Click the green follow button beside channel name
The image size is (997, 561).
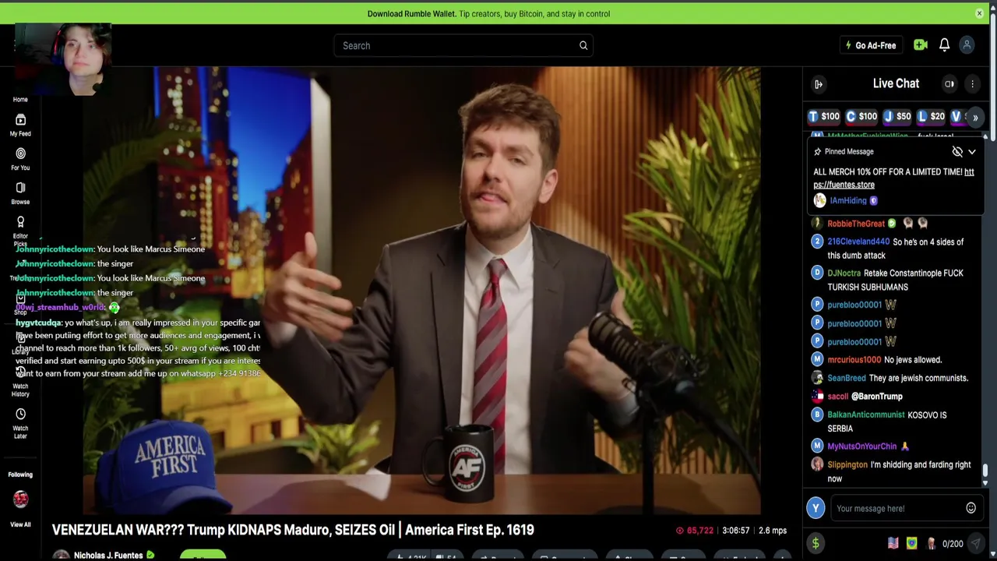coord(203,556)
